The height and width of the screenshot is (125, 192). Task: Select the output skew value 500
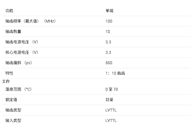click(x=109, y=63)
